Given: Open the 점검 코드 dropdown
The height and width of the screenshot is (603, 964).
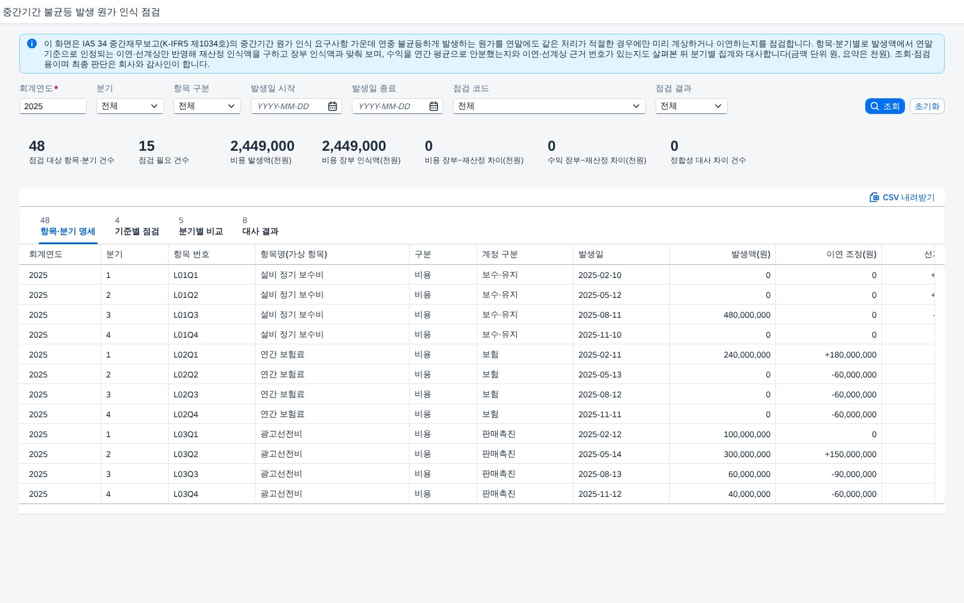Looking at the screenshot, I should pos(549,106).
